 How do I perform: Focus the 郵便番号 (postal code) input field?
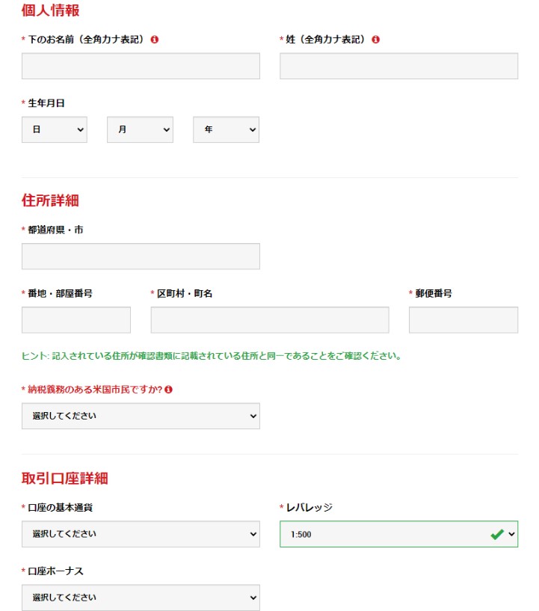coord(463,320)
